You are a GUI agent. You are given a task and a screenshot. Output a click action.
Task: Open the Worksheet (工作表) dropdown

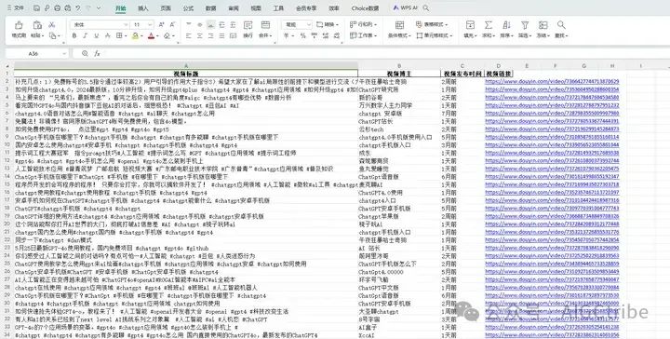tap(363, 36)
